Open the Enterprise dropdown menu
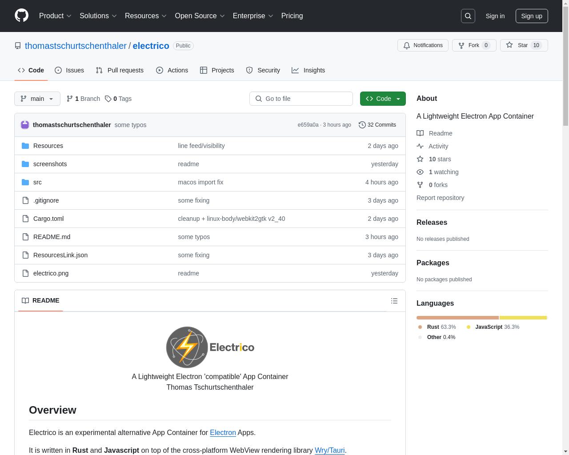569x455 pixels. [253, 16]
